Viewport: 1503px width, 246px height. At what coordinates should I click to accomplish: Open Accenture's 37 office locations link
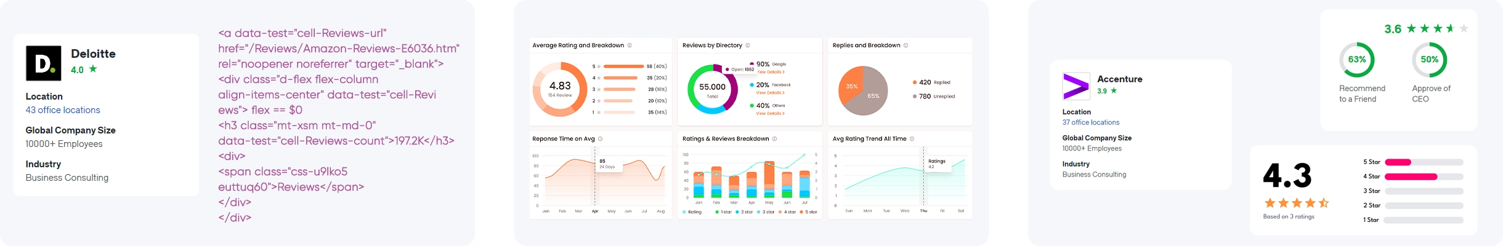click(1091, 122)
